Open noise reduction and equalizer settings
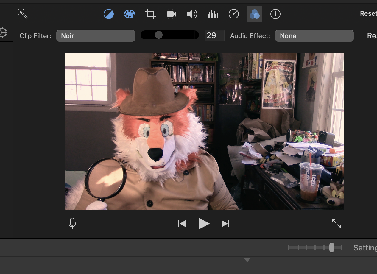Image resolution: width=377 pixels, height=274 pixels. pos(213,14)
